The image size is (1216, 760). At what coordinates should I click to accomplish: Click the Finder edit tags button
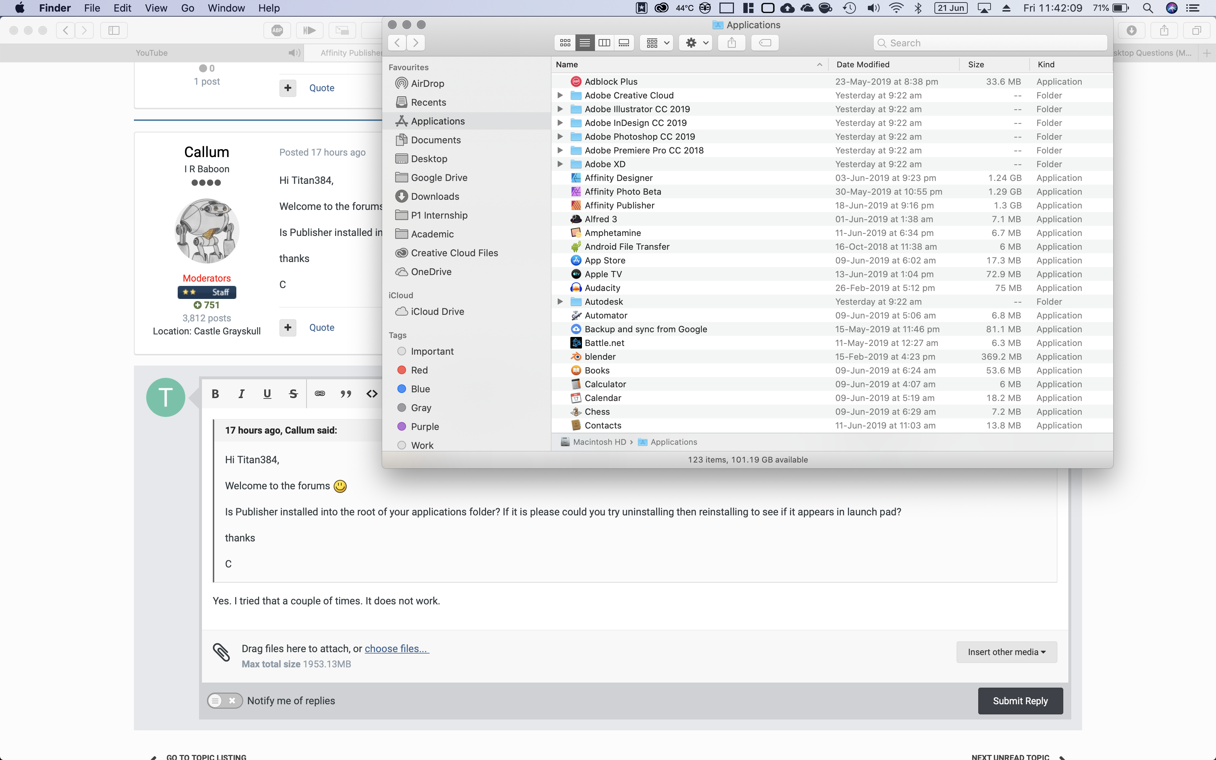coord(765,43)
